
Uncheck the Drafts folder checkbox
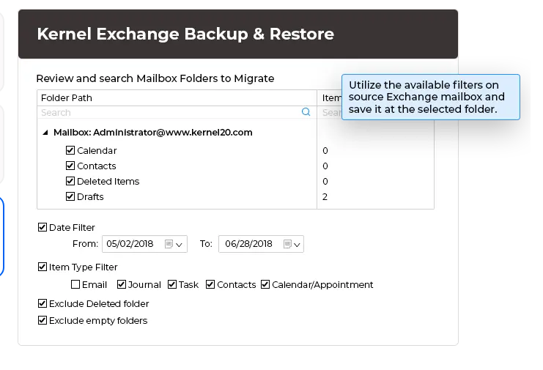pyautogui.click(x=70, y=196)
